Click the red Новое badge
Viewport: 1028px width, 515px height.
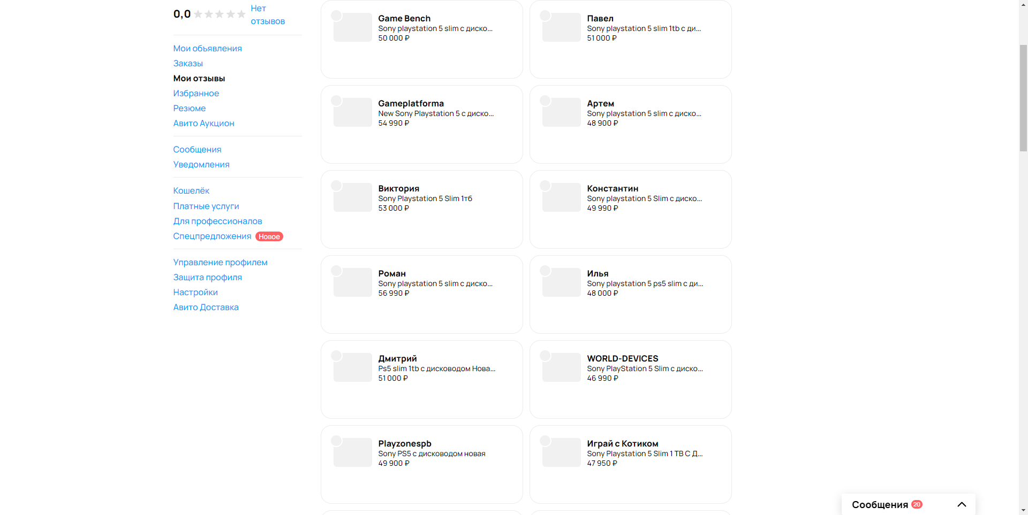tap(269, 236)
